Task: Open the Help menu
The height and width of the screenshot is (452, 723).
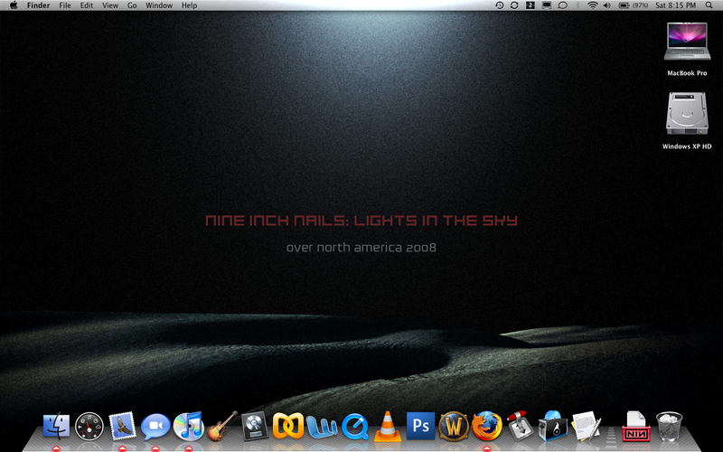Action: (189, 5)
